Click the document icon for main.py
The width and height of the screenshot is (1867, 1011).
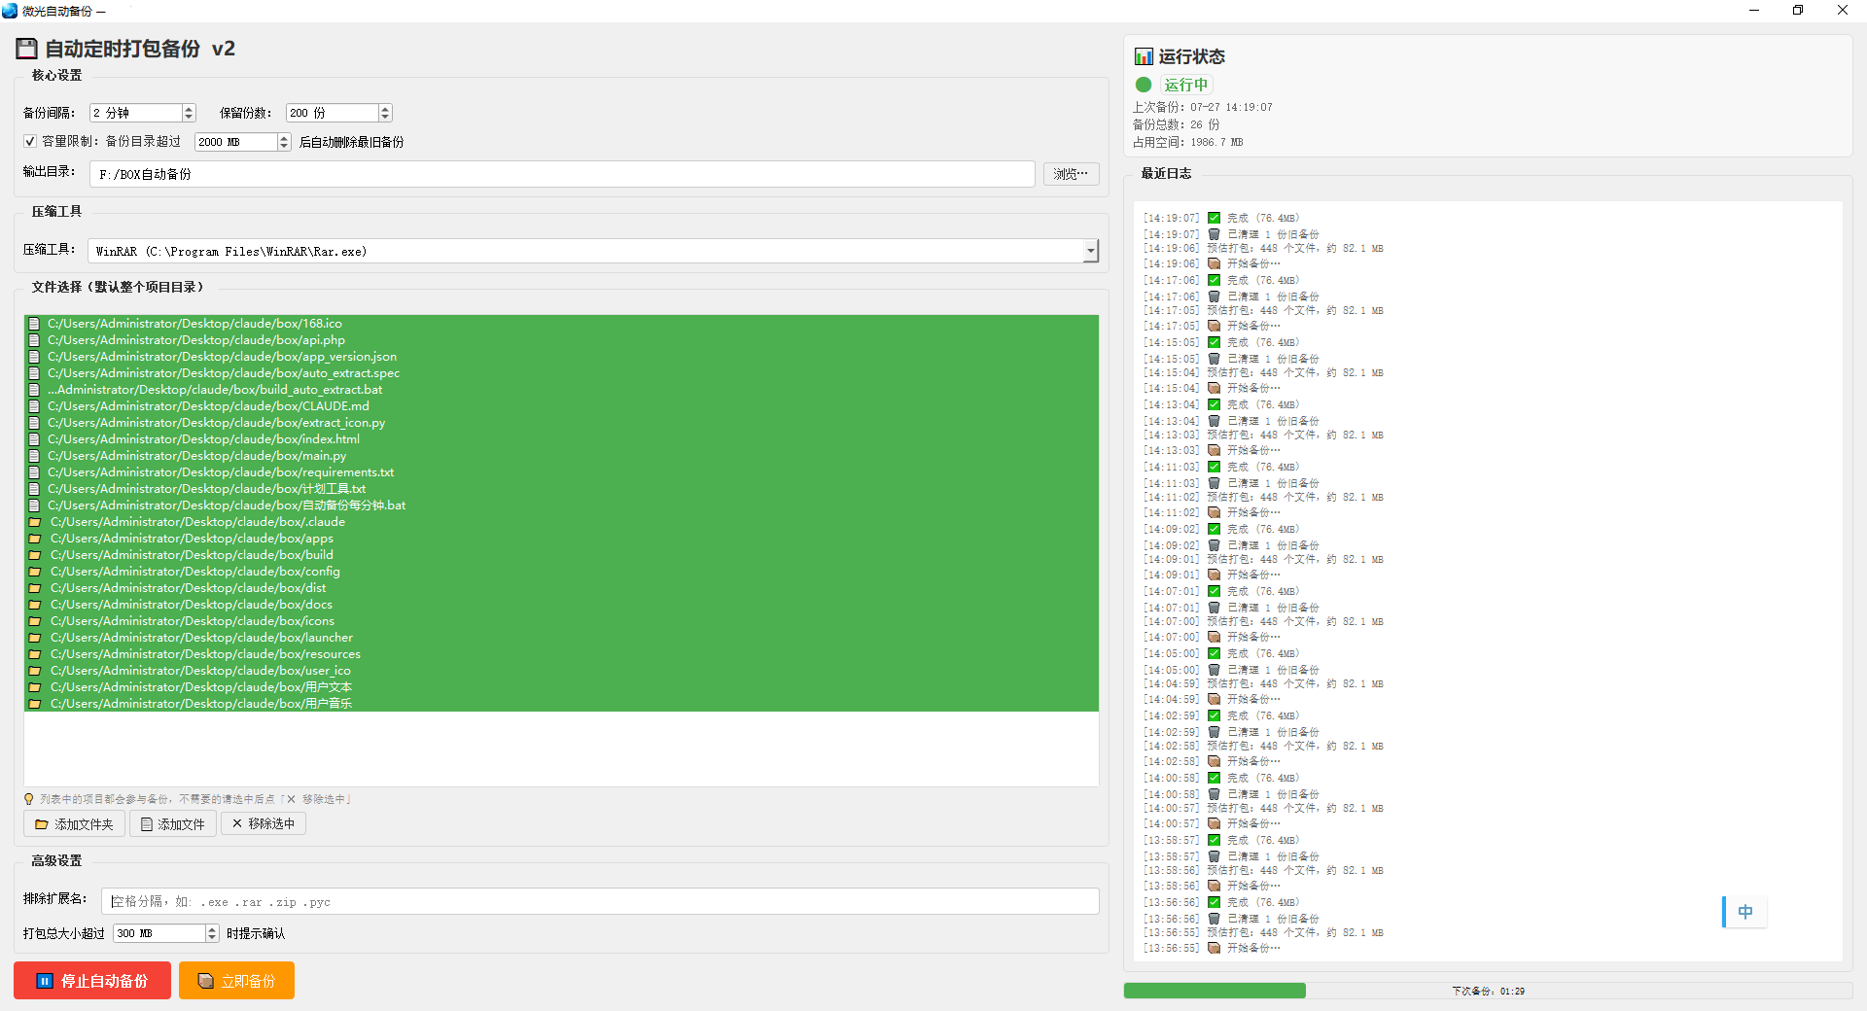coord(34,456)
